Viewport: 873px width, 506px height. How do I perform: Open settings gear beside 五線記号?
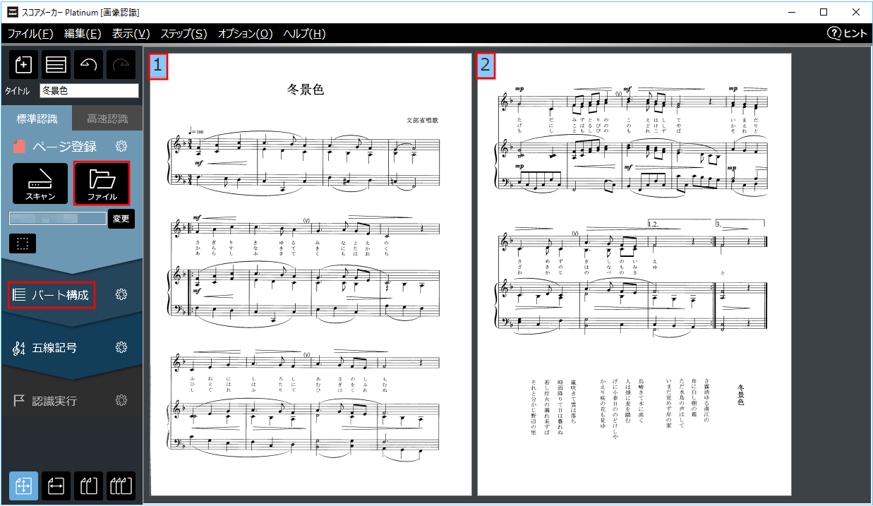(x=121, y=347)
